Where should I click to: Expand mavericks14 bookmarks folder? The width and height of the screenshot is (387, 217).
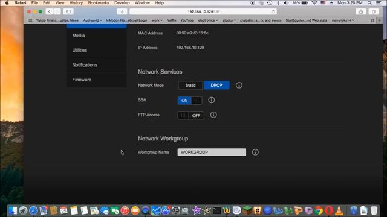click(343, 20)
